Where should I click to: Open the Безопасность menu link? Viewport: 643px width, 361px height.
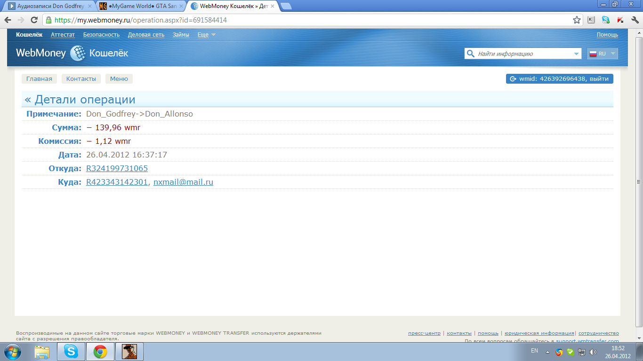pos(101,35)
